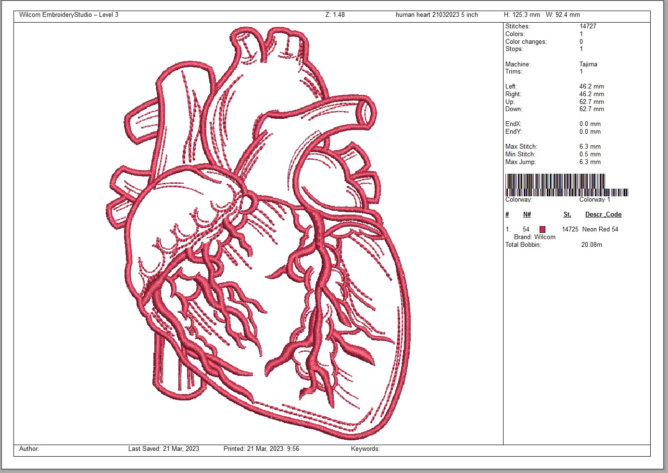The width and height of the screenshot is (668, 473).
Task: Click the 'Colorway:' label
Action: [519, 200]
